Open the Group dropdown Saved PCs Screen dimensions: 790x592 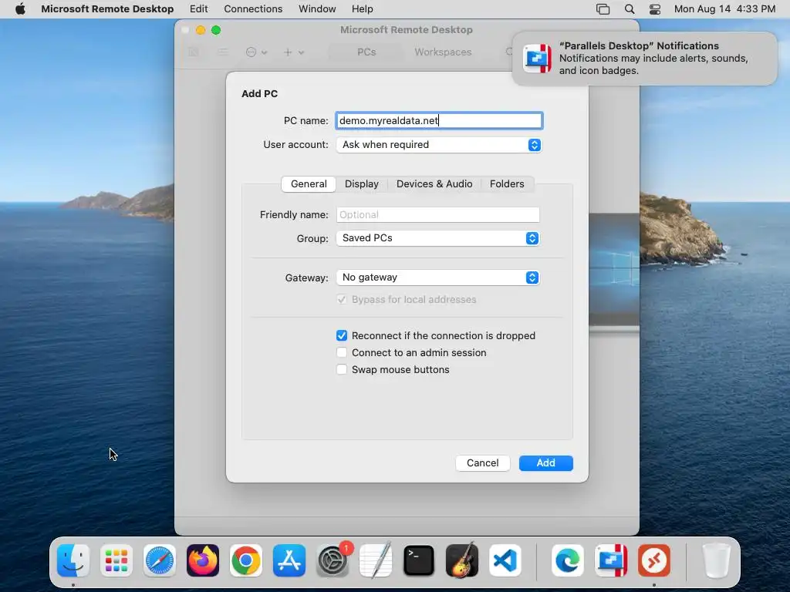tap(437, 238)
